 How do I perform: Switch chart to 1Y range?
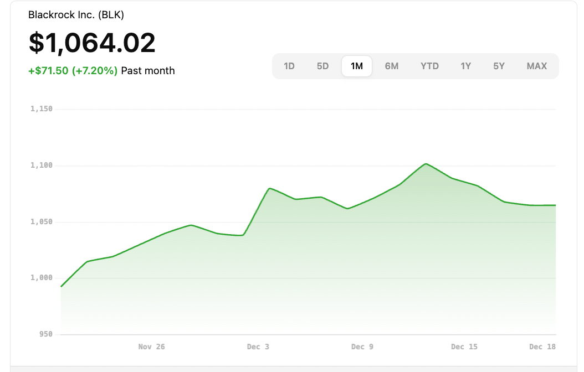click(465, 66)
